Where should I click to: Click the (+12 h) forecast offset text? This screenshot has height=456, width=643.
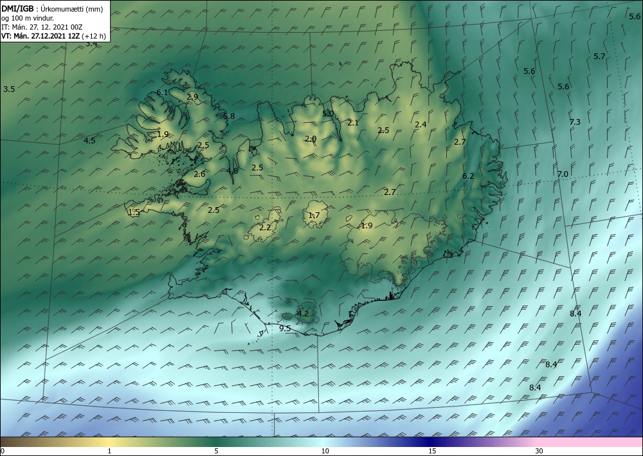click(x=93, y=36)
